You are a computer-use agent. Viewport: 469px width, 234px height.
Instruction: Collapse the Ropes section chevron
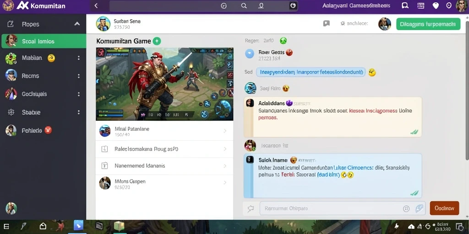point(77,24)
